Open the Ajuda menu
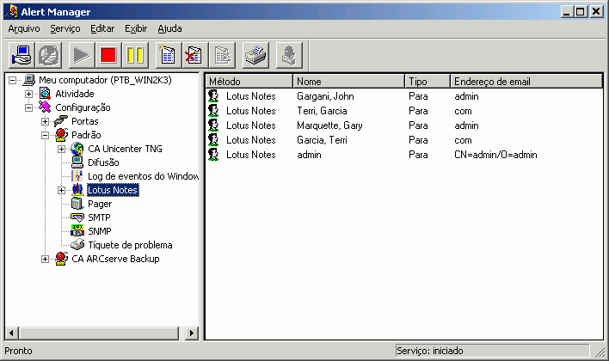This screenshot has height=361, width=609. tap(169, 28)
